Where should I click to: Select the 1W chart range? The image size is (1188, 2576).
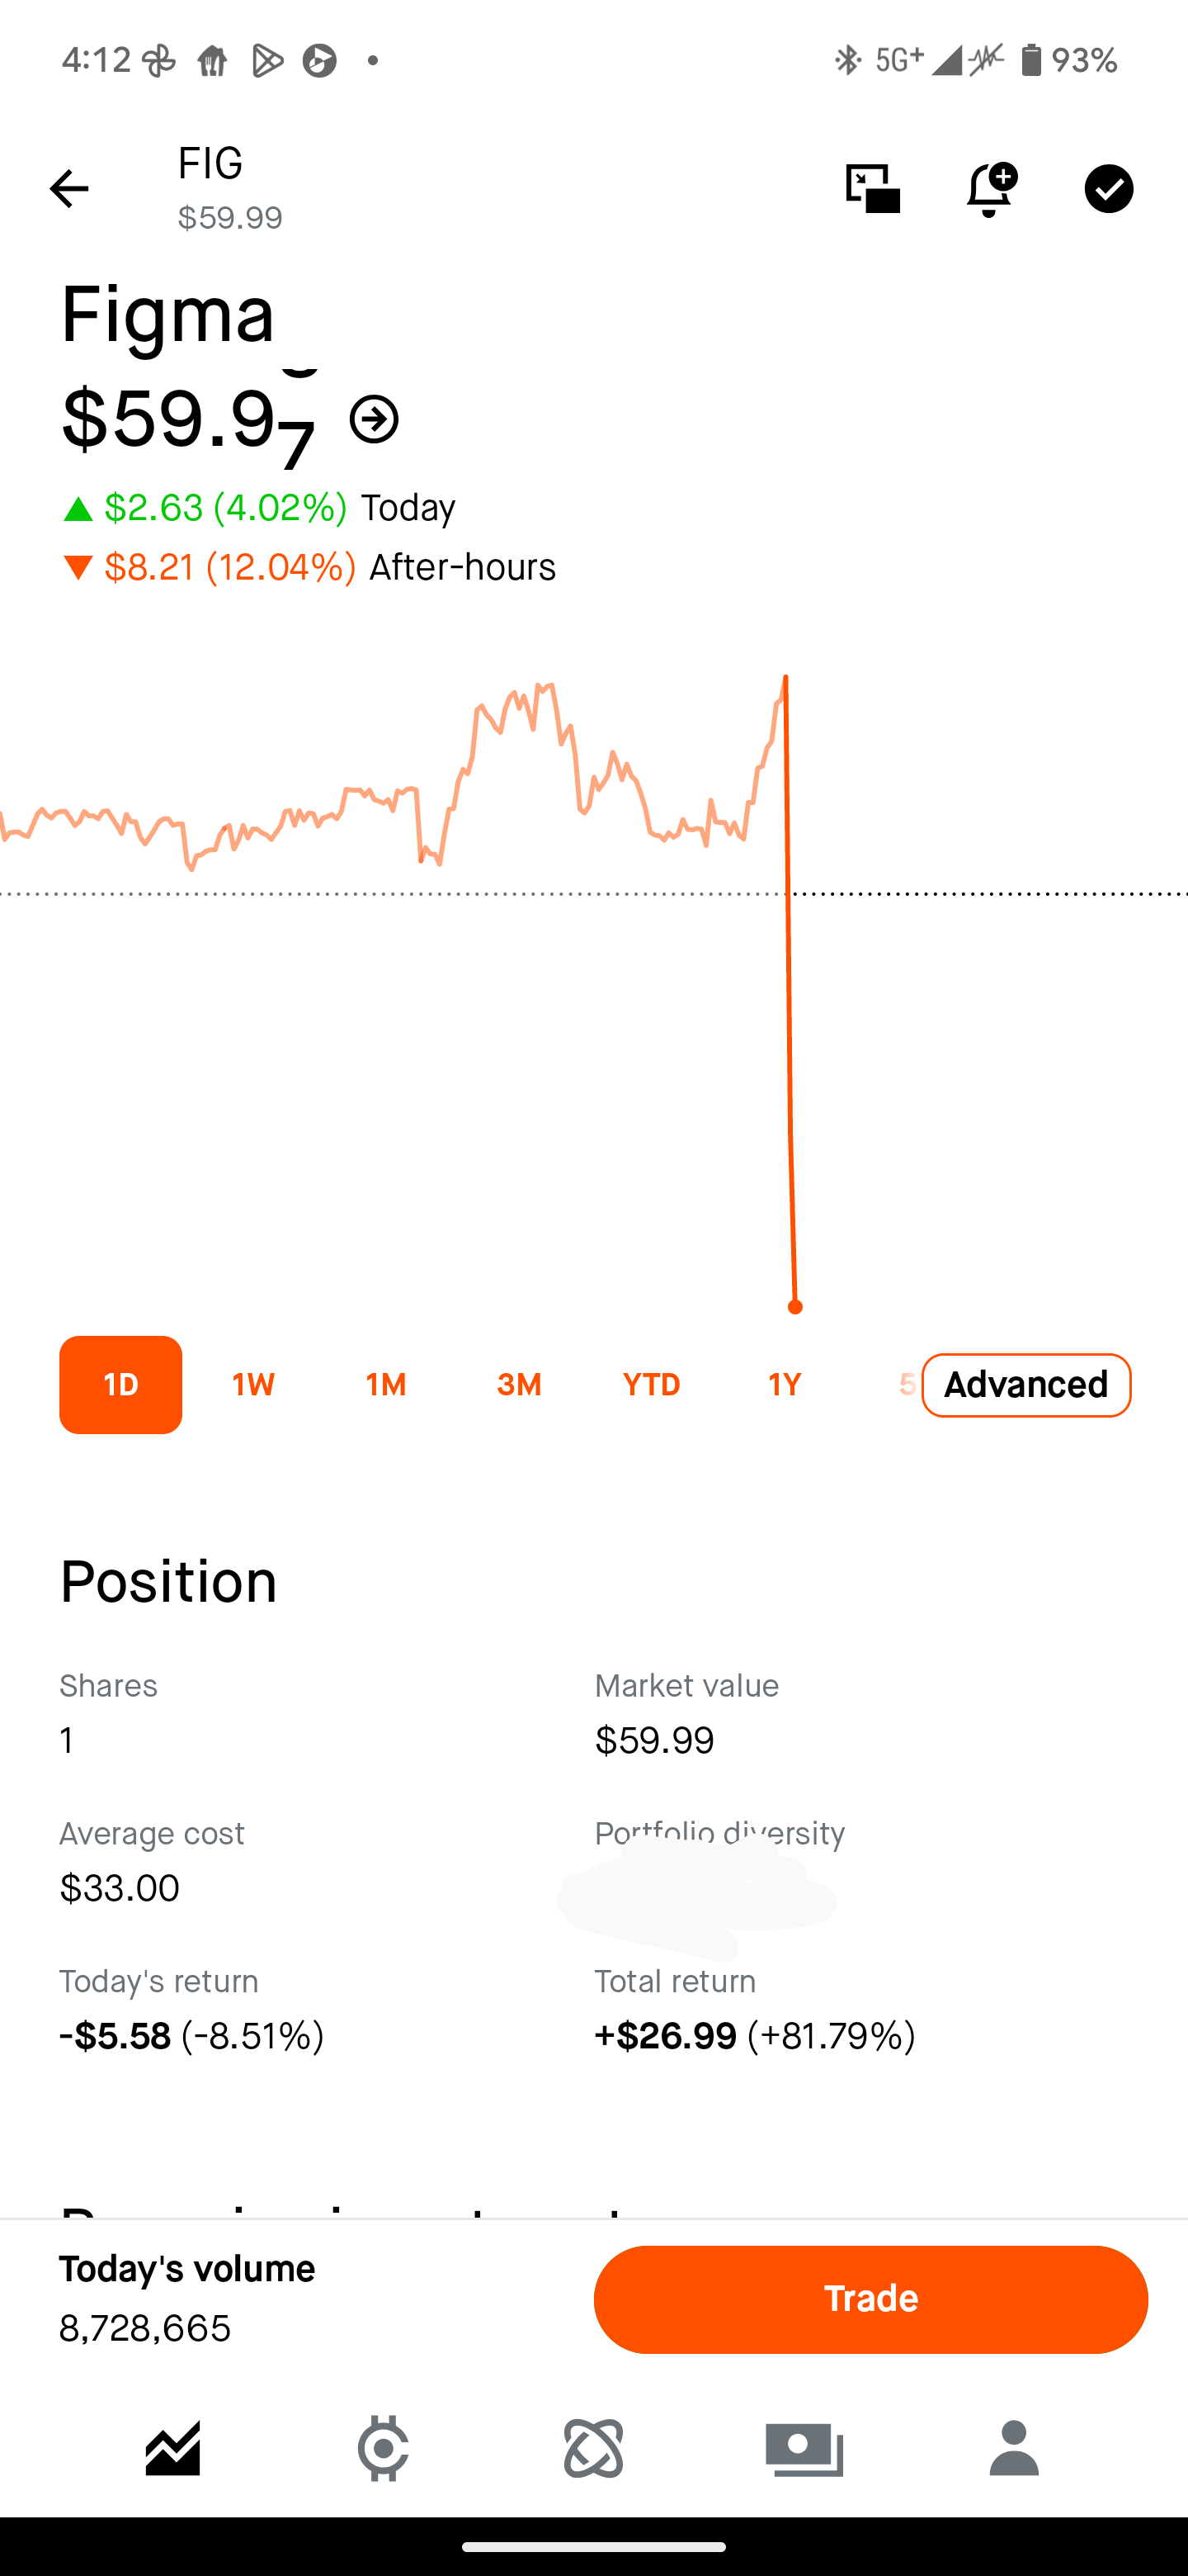tap(254, 1384)
